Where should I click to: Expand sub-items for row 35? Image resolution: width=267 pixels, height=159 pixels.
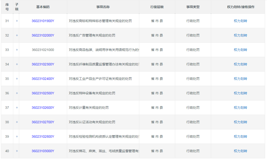pyautogui.click(x=17, y=79)
